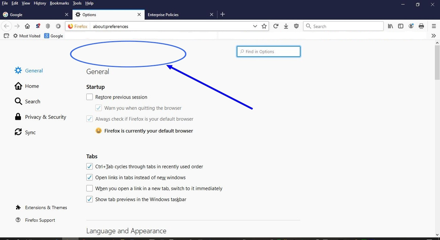This screenshot has width=440, height=240.
Task: Click the red-blue S extension icon
Action: [x=38, y=26]
